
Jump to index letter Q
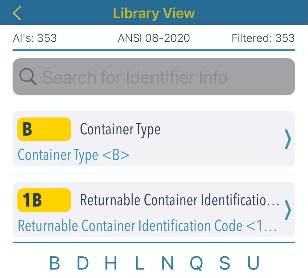point(196,263)
